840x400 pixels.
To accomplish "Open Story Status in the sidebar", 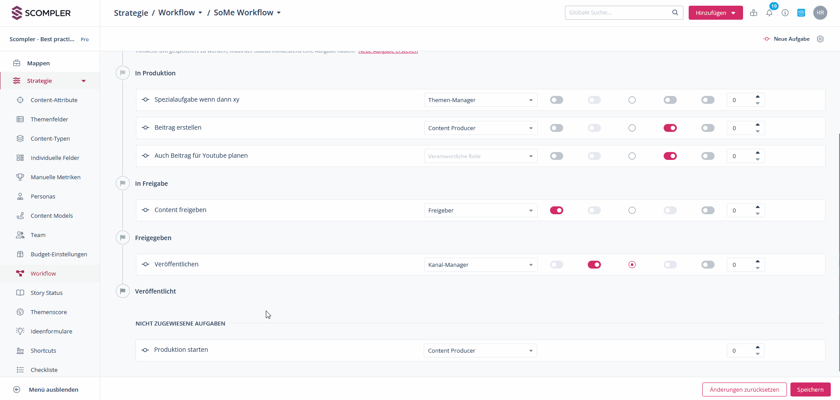I will click(46, 293).
